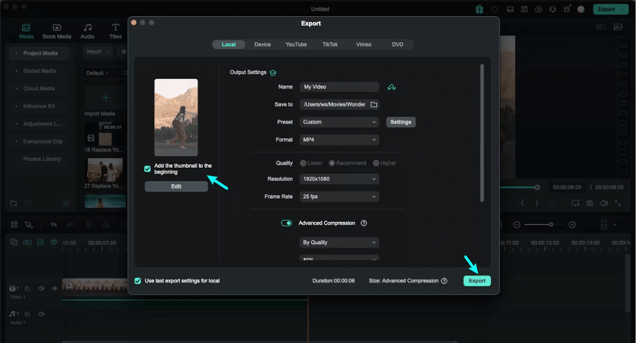Expand the Cloud Media tree item
Screen dimensions: 637x343
pos(16,89)
